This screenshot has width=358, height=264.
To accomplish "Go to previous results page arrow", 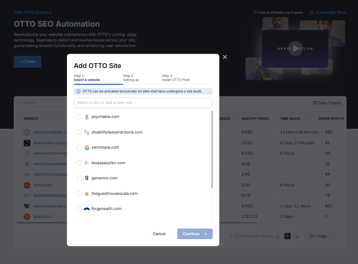I will pos(278,237).
